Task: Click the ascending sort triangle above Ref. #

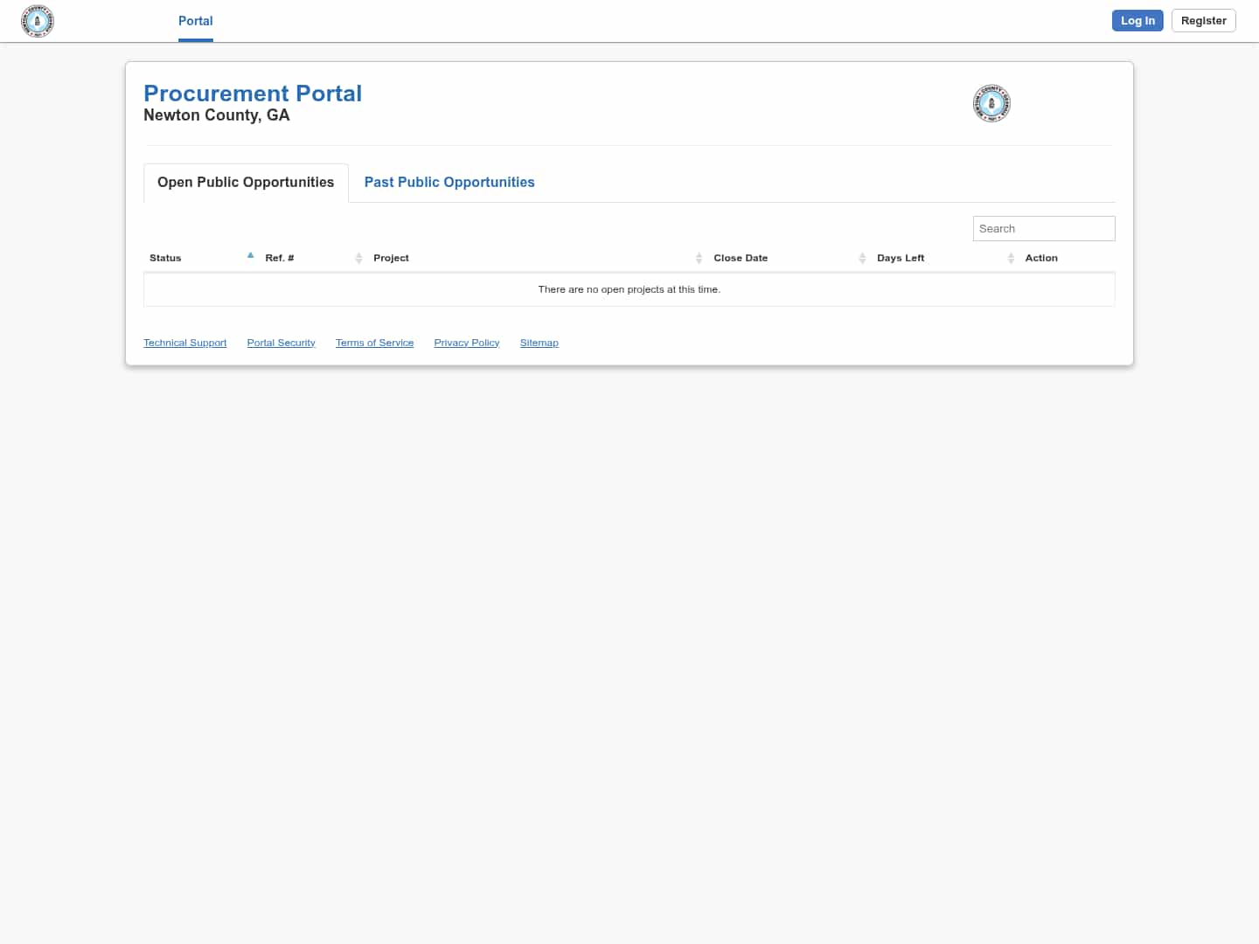Action: point(250,254)
